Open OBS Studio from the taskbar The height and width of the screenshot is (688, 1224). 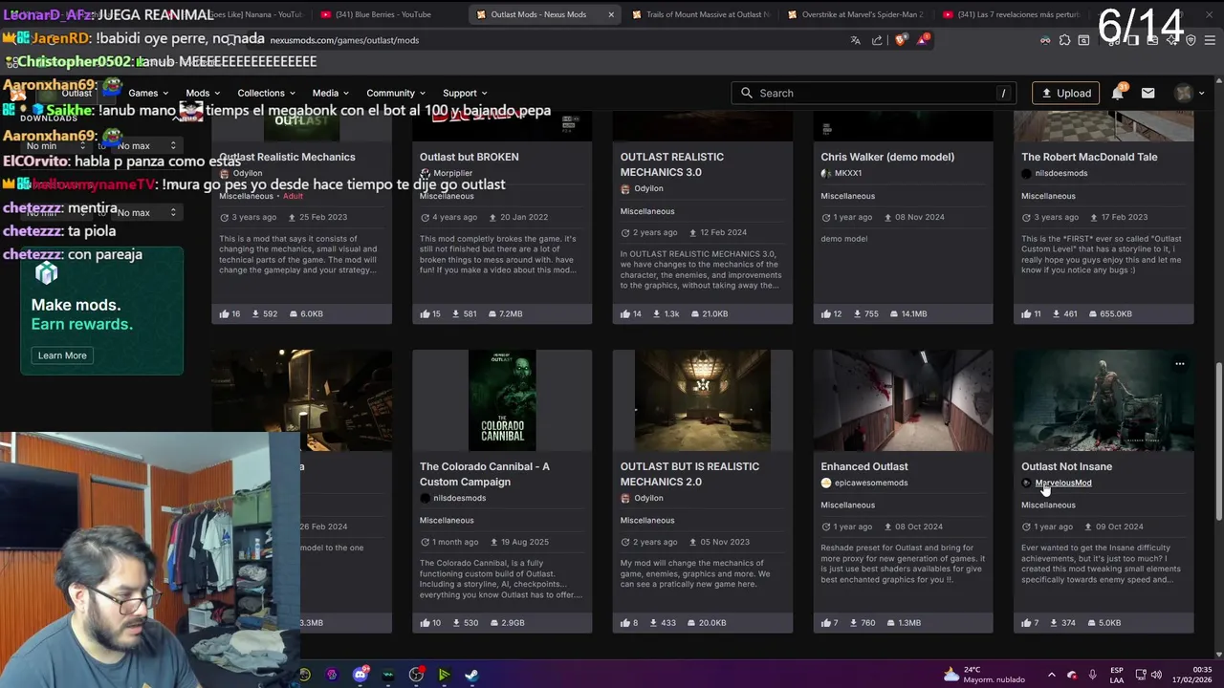coord(416,675)
